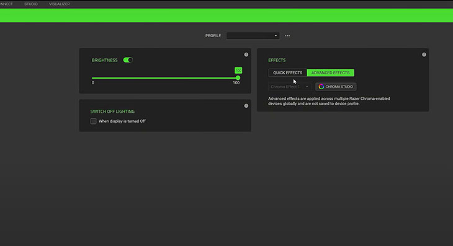Toggle the Brightness switch off
Screen dimensions: 453x246
(x=128, y=60)
